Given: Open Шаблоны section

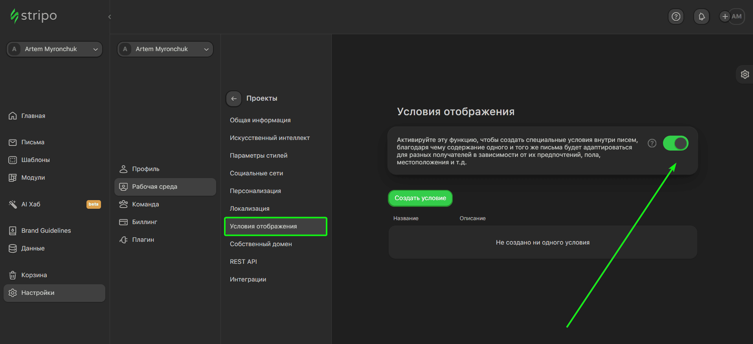Looking at the screenshot, I should (x=35, y=160).
